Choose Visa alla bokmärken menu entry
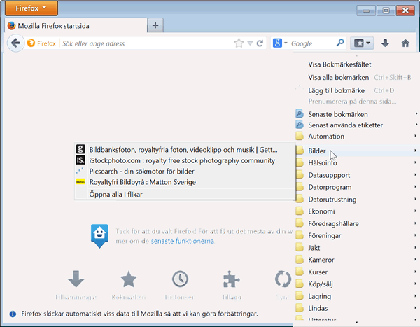 pos(356,78)
